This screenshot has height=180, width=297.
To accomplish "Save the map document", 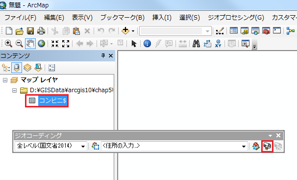I will [30, 31].
